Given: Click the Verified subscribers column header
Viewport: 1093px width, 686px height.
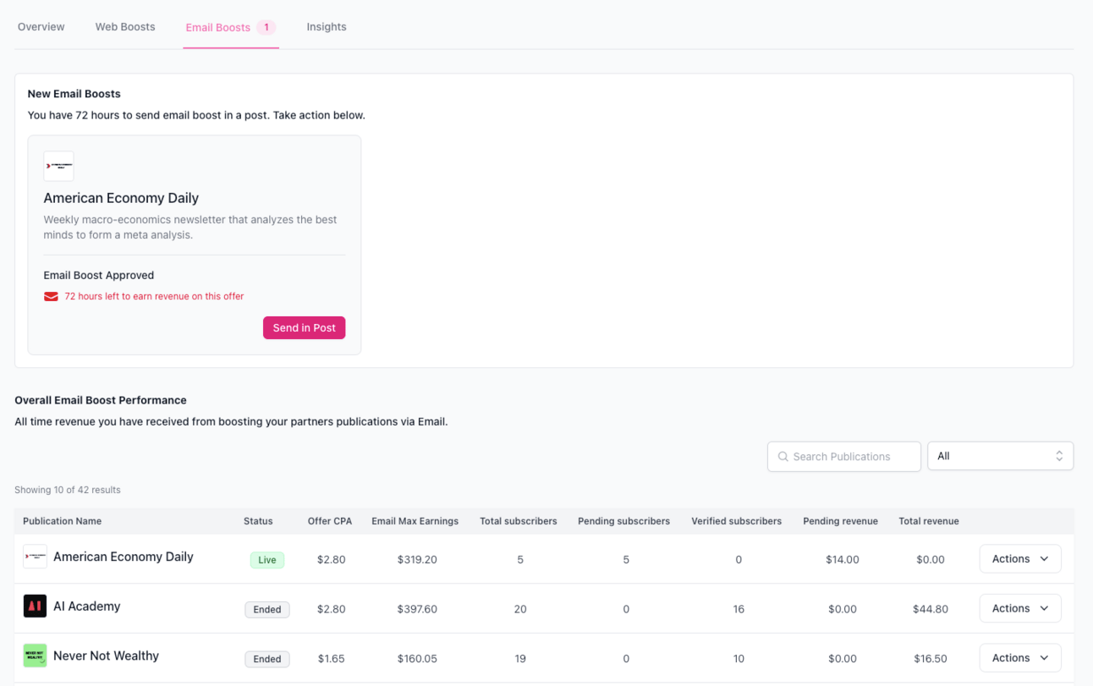Looking at the screenshot, I should (737, 521).
